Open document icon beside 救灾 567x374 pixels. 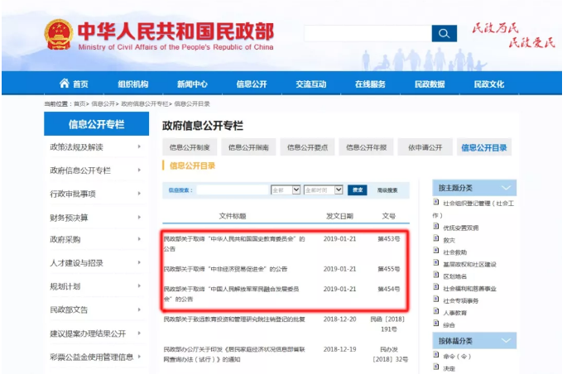(x=436, y=238)
